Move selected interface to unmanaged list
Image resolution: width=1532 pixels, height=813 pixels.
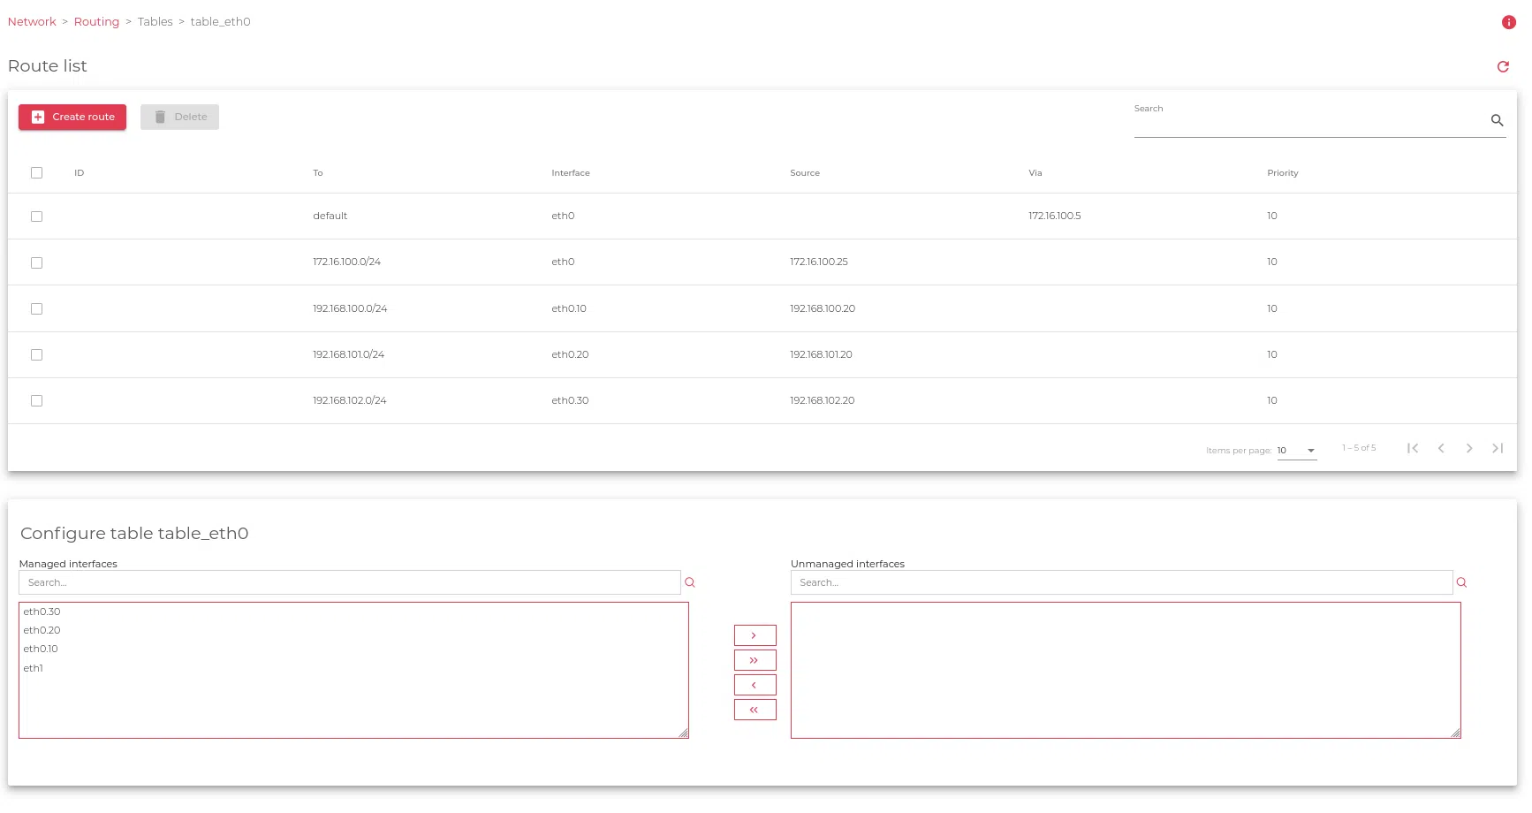click(x=755, y=635)
